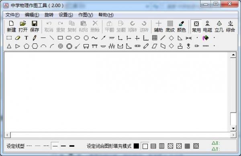Choose the thin solid line type
241x156 pixels.
(55, 146)
